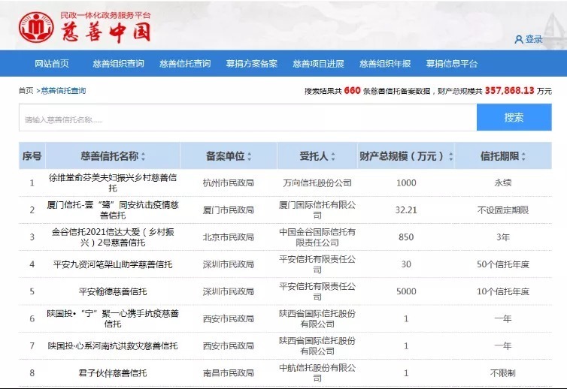Open the 募捐信息平台 nav item

tap(452, 64)
